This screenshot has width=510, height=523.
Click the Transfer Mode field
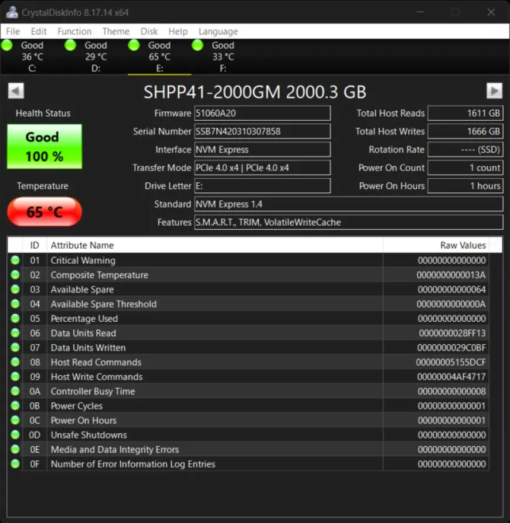[263, 168]
